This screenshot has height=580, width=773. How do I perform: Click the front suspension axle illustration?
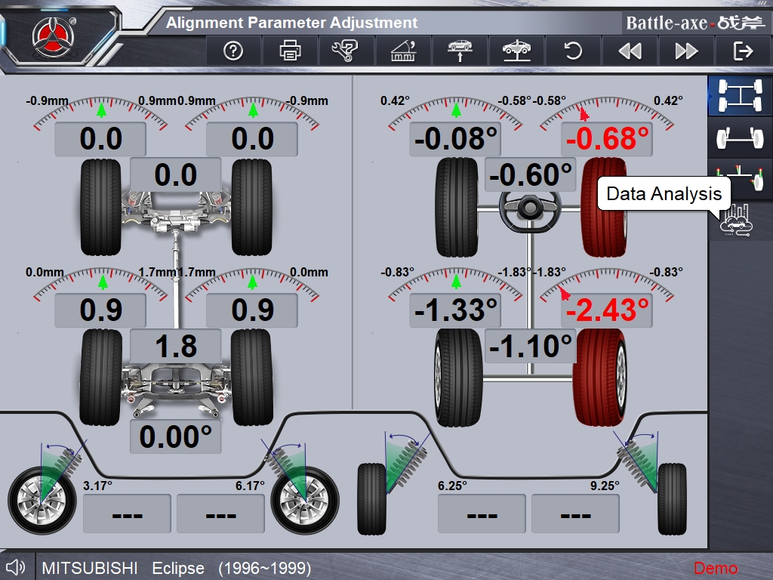coord(176,212)
